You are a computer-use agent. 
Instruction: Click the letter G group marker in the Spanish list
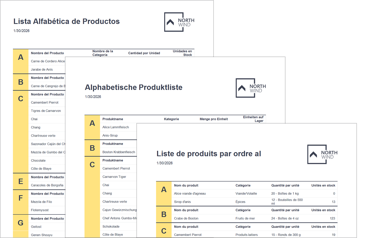(x=21, y=223)
